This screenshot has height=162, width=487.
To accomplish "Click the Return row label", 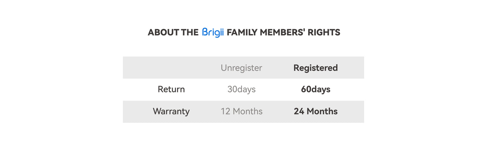I will 171,89.
